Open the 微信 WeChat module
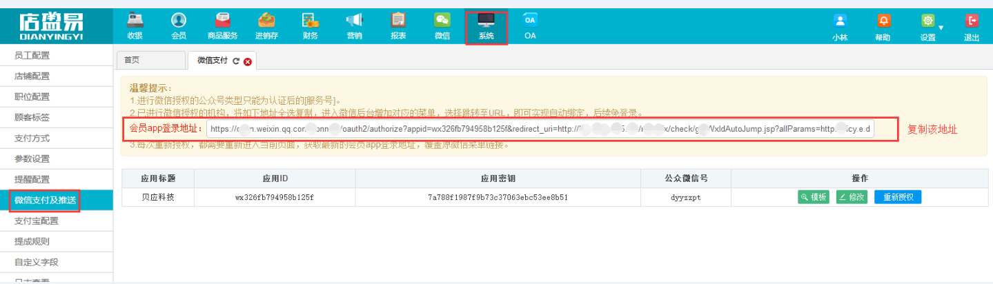The image size is (993, 284). coord(442,27)
